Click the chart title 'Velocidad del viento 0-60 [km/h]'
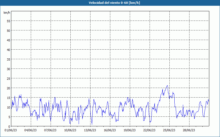Viewport: 220px width, 137px height. [x=114, y=3]
